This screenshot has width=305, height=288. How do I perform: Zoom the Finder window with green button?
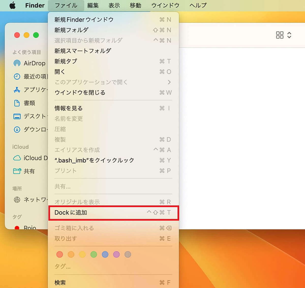click(x=36, y=35)
